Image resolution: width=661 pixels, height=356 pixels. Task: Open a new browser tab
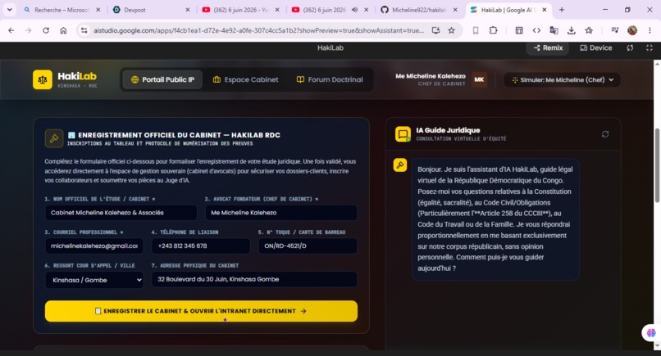click(x=562, y=10)
